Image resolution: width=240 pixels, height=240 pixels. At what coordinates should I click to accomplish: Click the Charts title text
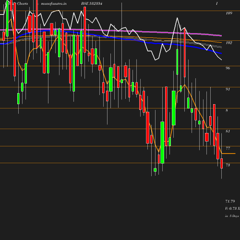[x=23, y=3]
